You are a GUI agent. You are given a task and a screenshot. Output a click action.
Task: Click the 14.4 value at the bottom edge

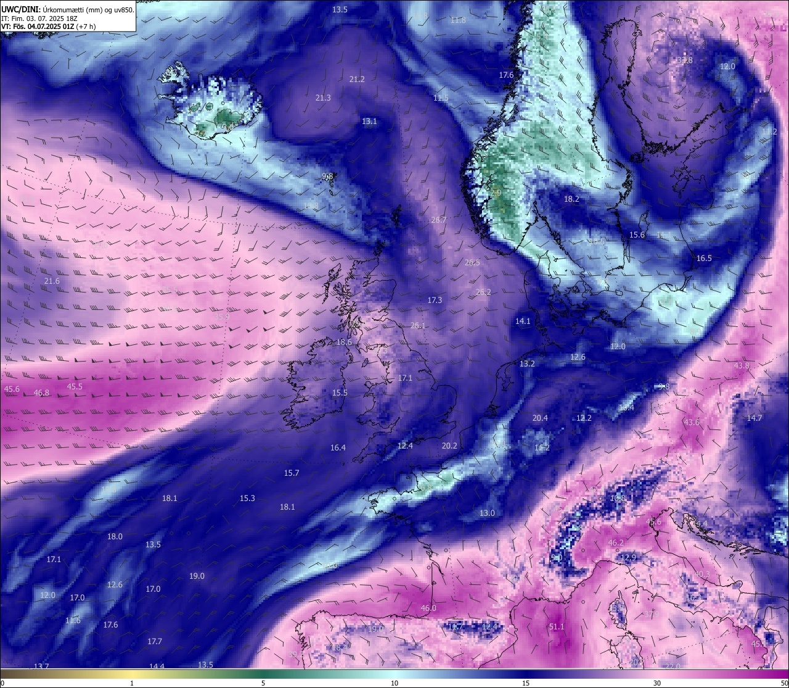157,666
